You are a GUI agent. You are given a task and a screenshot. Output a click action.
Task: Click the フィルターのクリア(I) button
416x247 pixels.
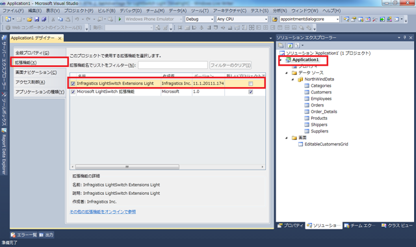[x=230, y=65]
